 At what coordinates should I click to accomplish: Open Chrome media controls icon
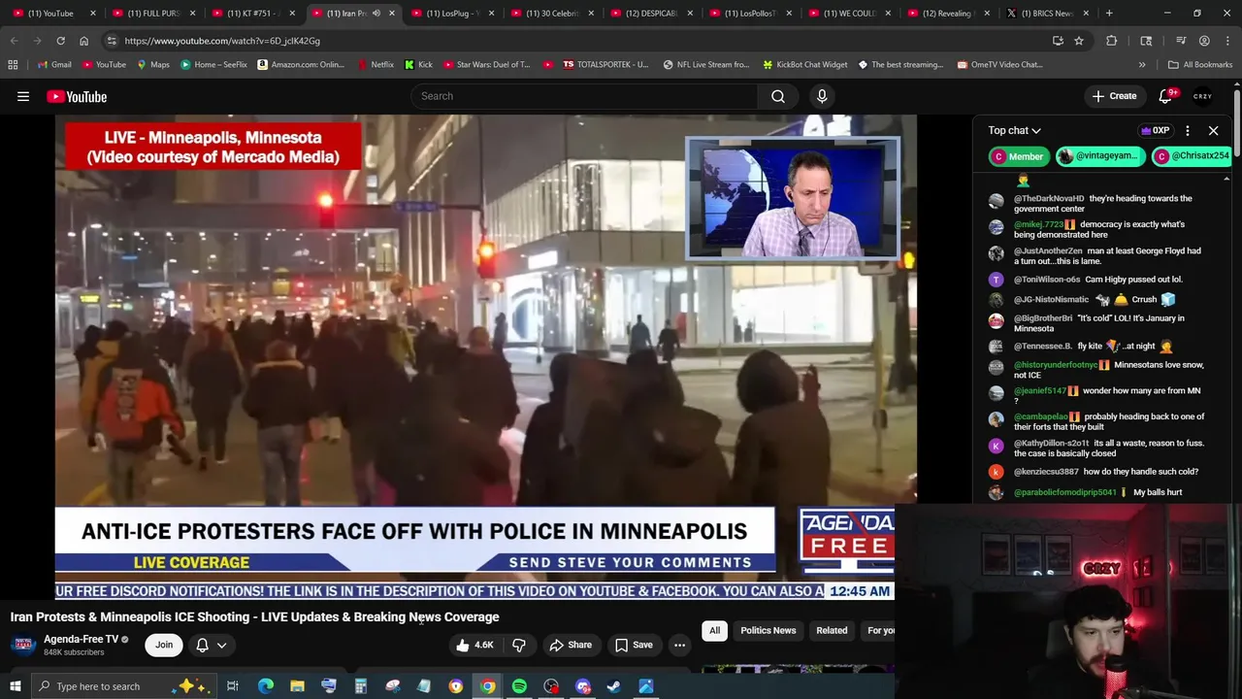click(1181, 41)
